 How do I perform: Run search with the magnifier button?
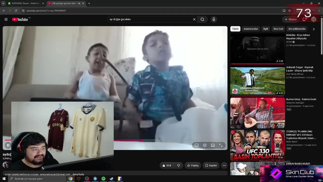click(202, 19)
